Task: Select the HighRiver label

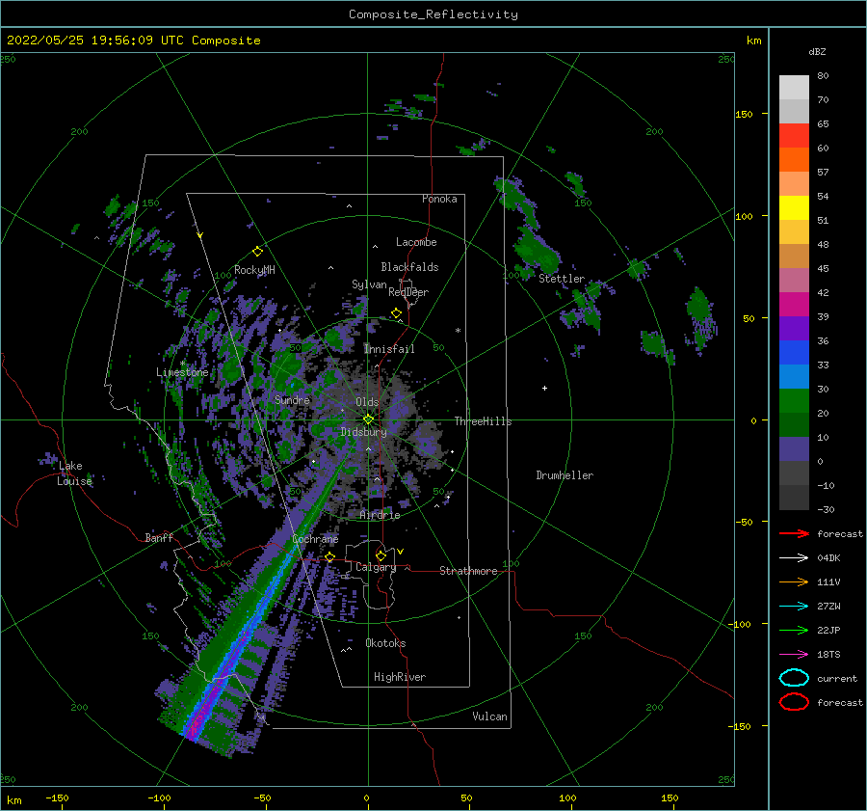Action: [x=400, y=677]
